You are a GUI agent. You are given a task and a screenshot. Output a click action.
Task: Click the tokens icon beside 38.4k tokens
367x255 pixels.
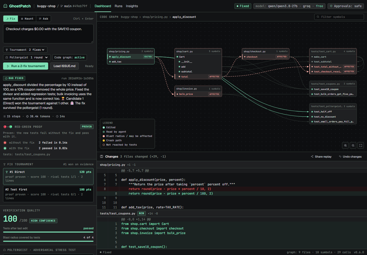[x=27, y=116]
